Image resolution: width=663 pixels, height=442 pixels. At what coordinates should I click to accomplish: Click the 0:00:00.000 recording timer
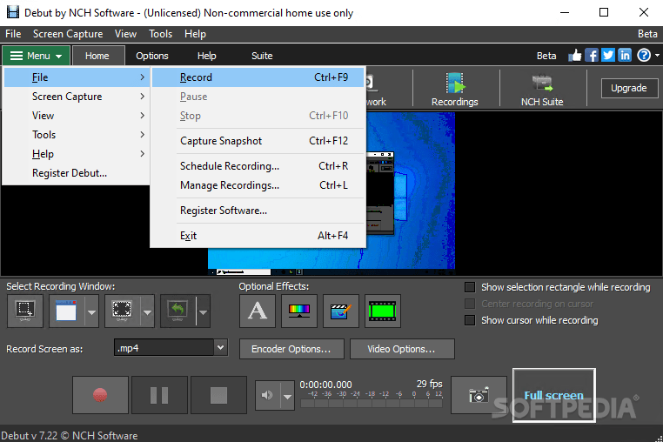tap(325, 385)
